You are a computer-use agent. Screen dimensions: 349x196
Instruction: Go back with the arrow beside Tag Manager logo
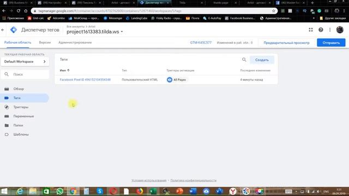coord(3,30)
